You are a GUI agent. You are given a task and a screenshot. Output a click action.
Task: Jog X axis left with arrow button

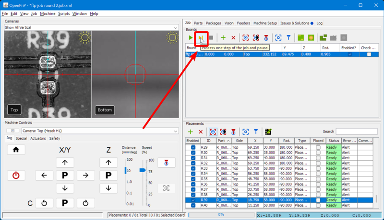(44, 176)
